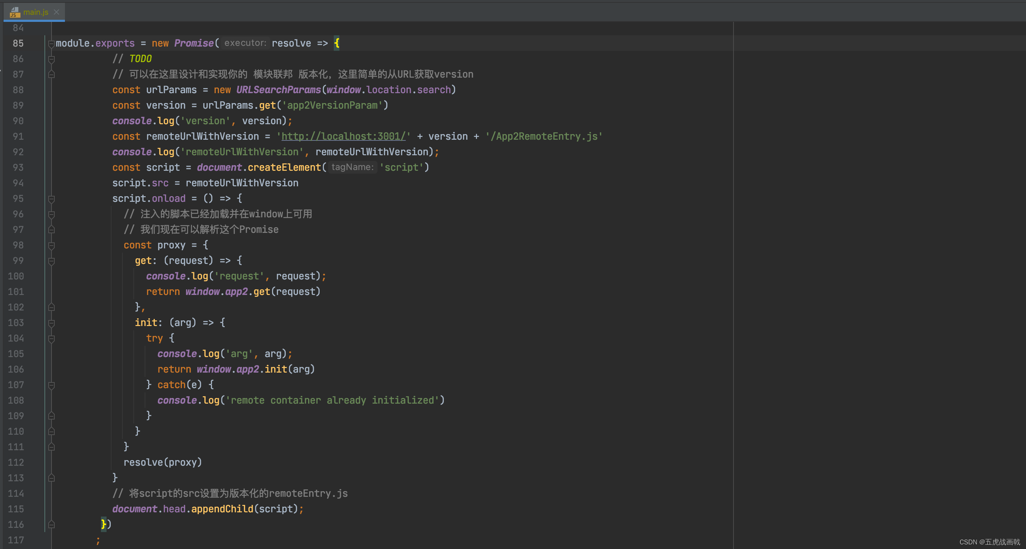Click the TODO comment text
1026x549 pixels.
(x=140, y=59)
